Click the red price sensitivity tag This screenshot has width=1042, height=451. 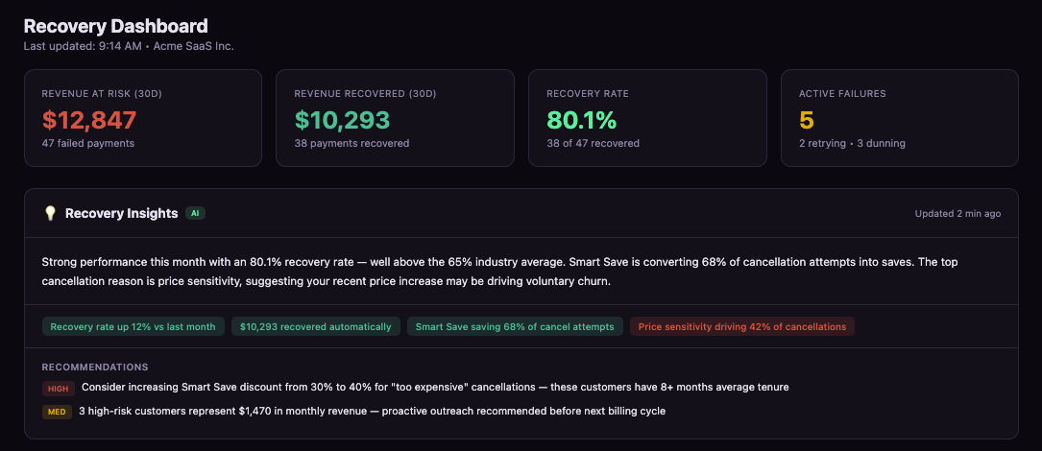[742, 327]
